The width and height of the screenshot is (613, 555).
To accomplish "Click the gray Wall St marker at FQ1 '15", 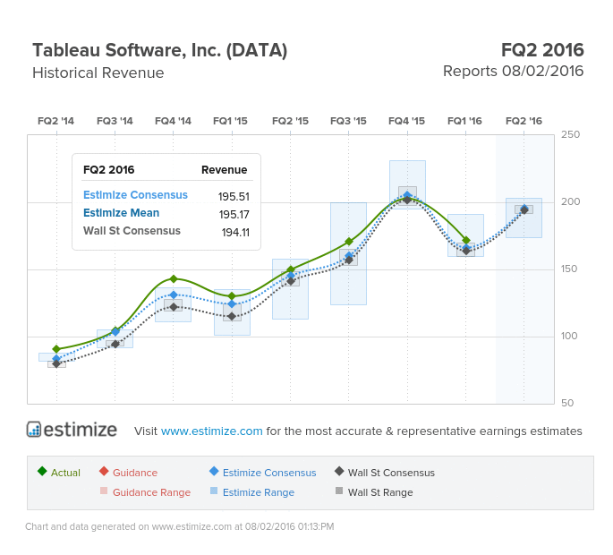I will click(232, 316).
